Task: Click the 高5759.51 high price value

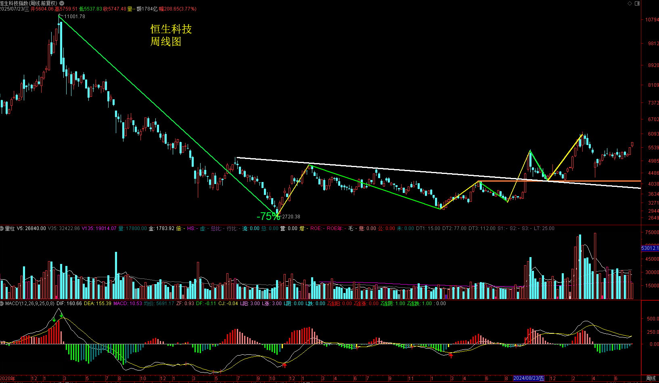Action: pyautogui.click(x=66, y=9)
